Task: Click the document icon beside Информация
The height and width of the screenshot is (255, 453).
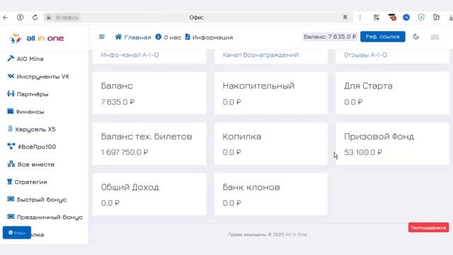Action: point(188,37)
